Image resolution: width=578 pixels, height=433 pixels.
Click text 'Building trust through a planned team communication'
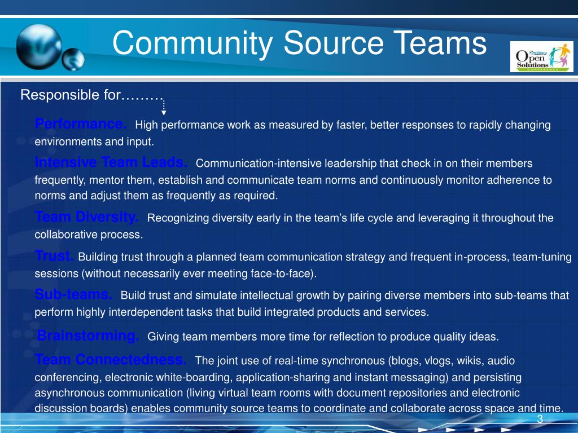coord(210,257)
